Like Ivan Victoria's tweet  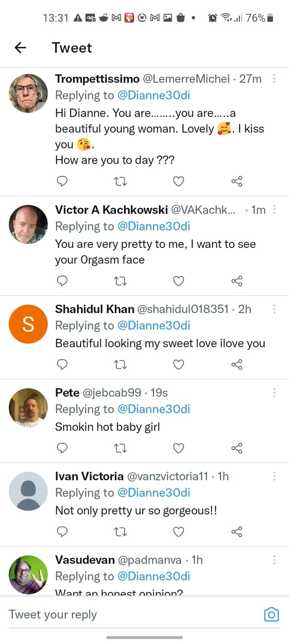179,531
